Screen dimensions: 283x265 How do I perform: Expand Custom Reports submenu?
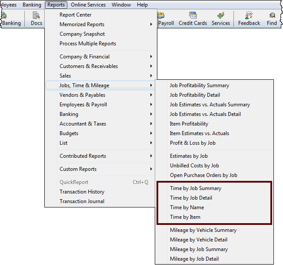pos(100,169)
